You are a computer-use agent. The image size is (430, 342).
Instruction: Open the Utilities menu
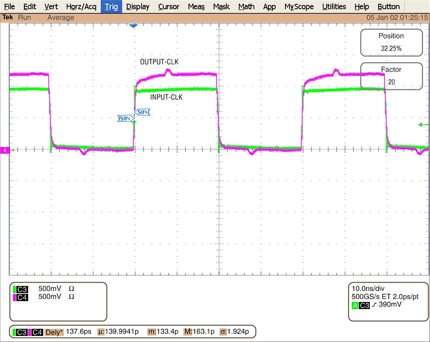334,6
